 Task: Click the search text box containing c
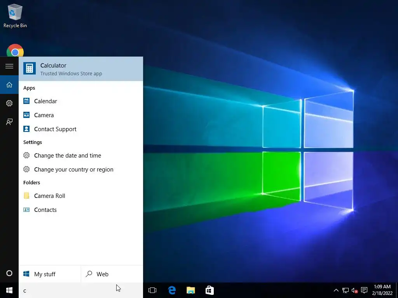tap(81, 290)
